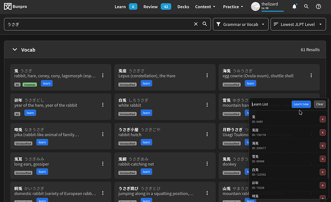The image size is (331, 202).
Task: Click the Clear button in Learn List
Action: [319, 104]
